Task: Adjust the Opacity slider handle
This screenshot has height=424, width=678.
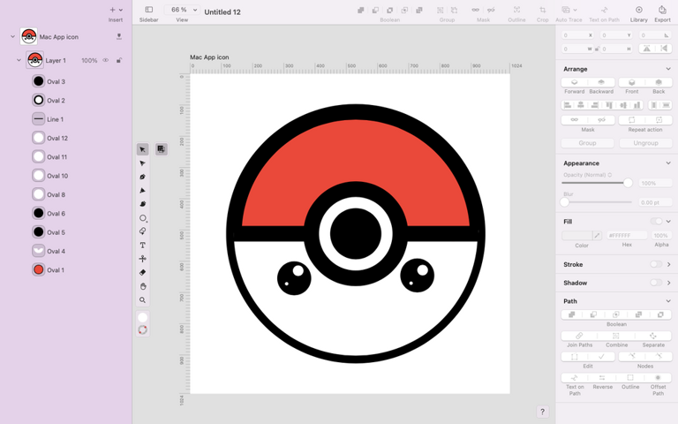Action: (x=628, y=183)
